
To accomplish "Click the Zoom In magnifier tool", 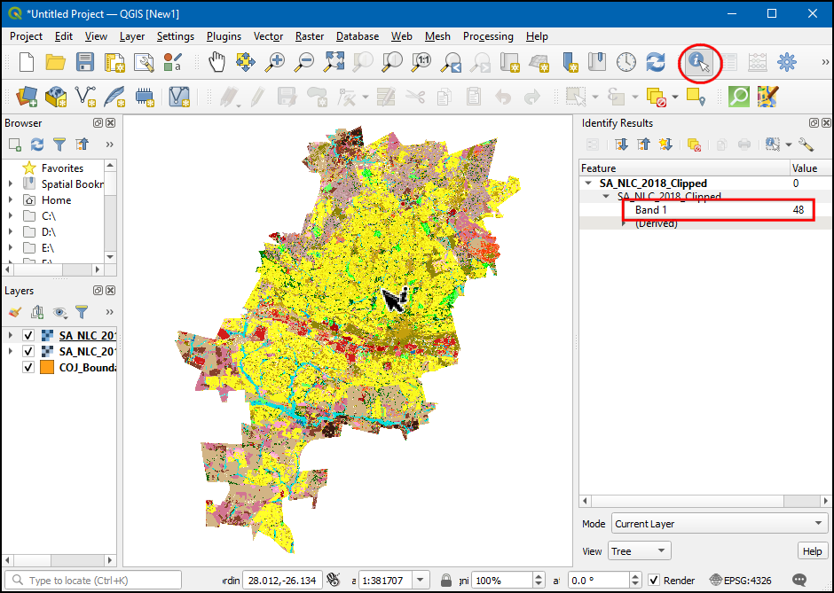I will click(x=275, y=62).
